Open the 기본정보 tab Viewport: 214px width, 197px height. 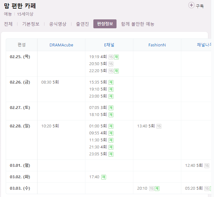31,24
